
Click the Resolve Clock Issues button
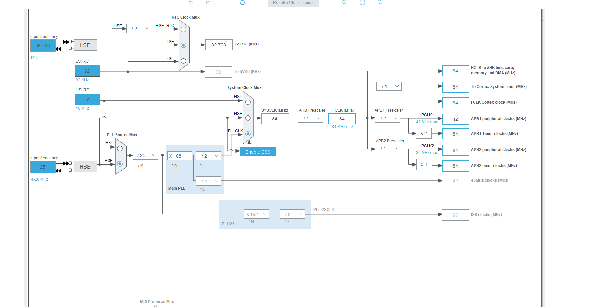click(293, 3)
